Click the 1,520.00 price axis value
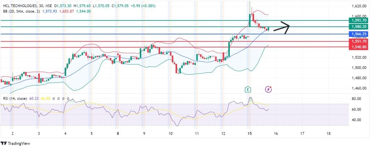The height and width of the screenshot is (148, 370). coord(359,58)
